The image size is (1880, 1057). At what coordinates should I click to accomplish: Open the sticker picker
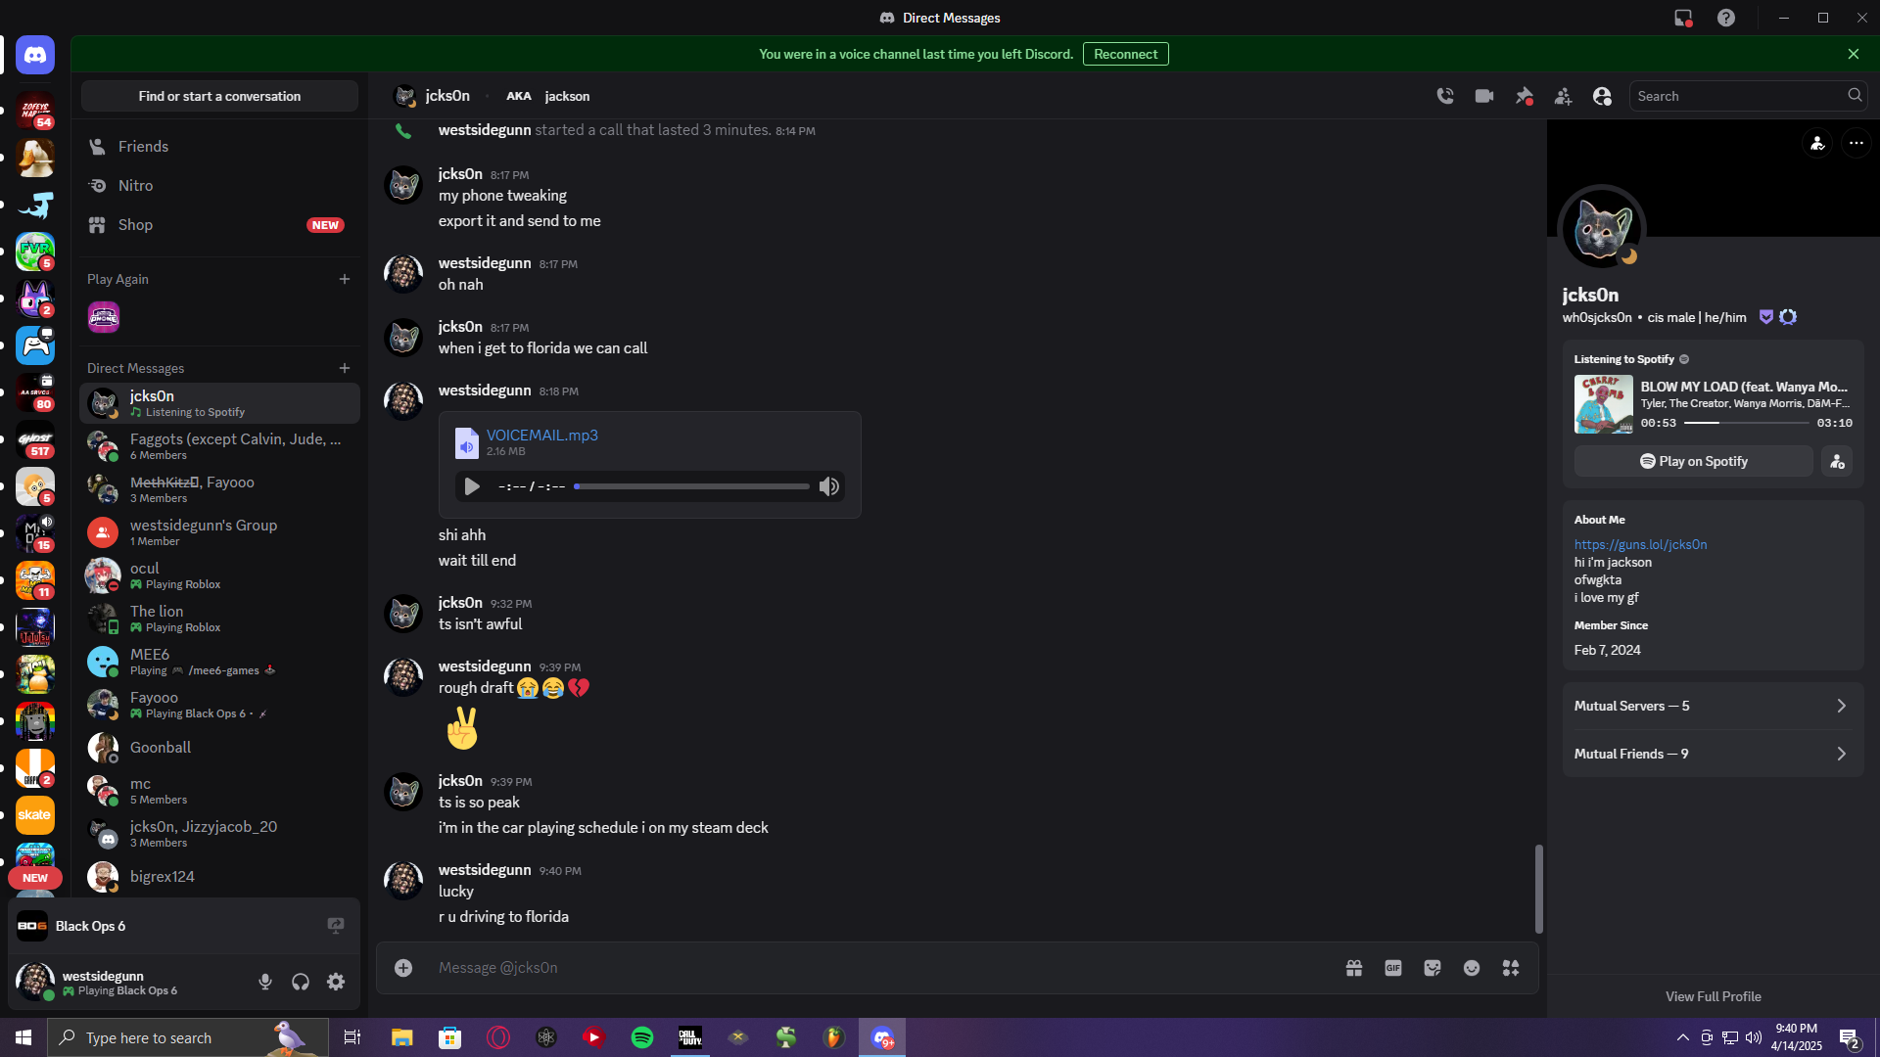click(1433, 968)
